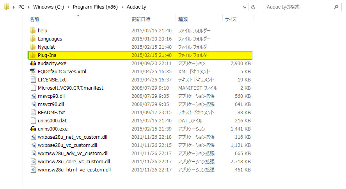Click the 7,930 KB size of audacity.exe
Viewport: 346px width, 189px height.
tap(241, 64)
